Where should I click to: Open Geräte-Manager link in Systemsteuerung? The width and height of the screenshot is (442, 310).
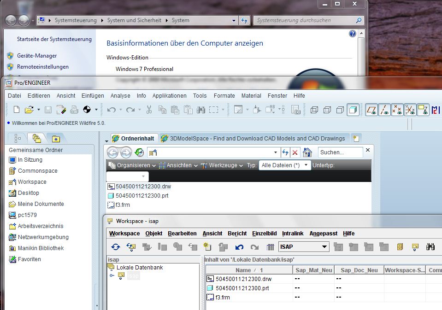(37, 56)
